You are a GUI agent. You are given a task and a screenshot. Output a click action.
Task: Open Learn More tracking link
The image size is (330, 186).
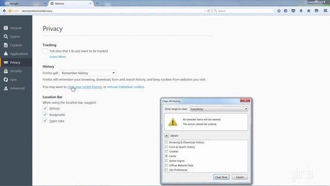(x=58, y=57)
